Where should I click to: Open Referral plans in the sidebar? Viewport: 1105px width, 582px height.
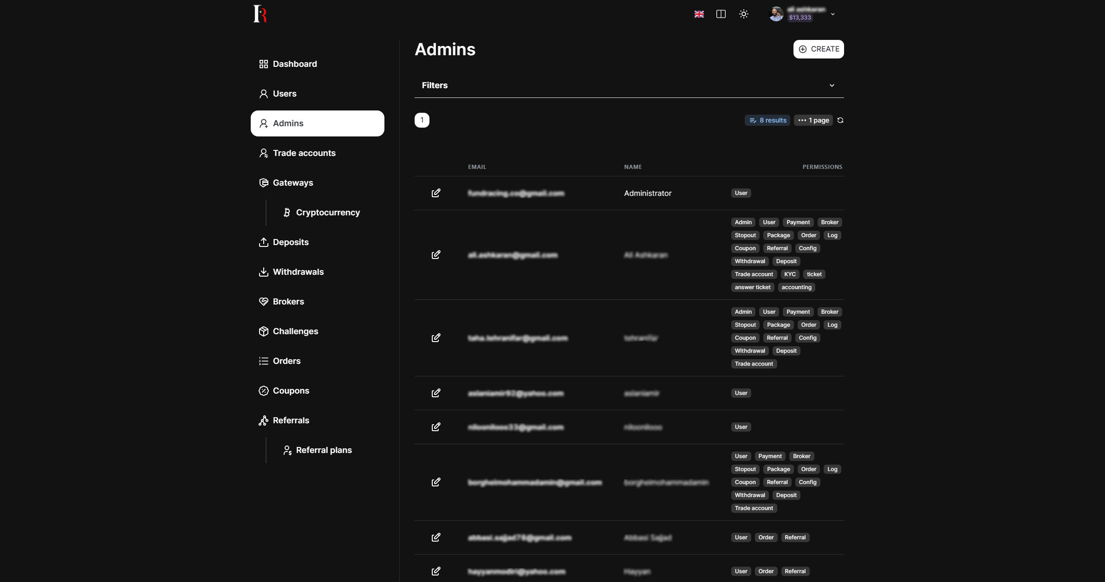click(x=324, y=450)
